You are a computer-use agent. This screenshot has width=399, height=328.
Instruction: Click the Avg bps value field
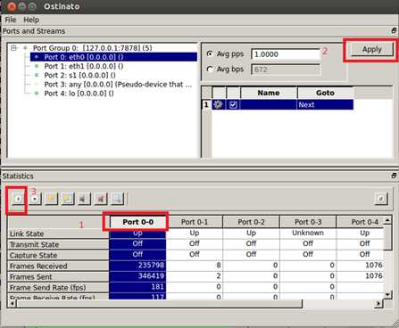(286, 70)
